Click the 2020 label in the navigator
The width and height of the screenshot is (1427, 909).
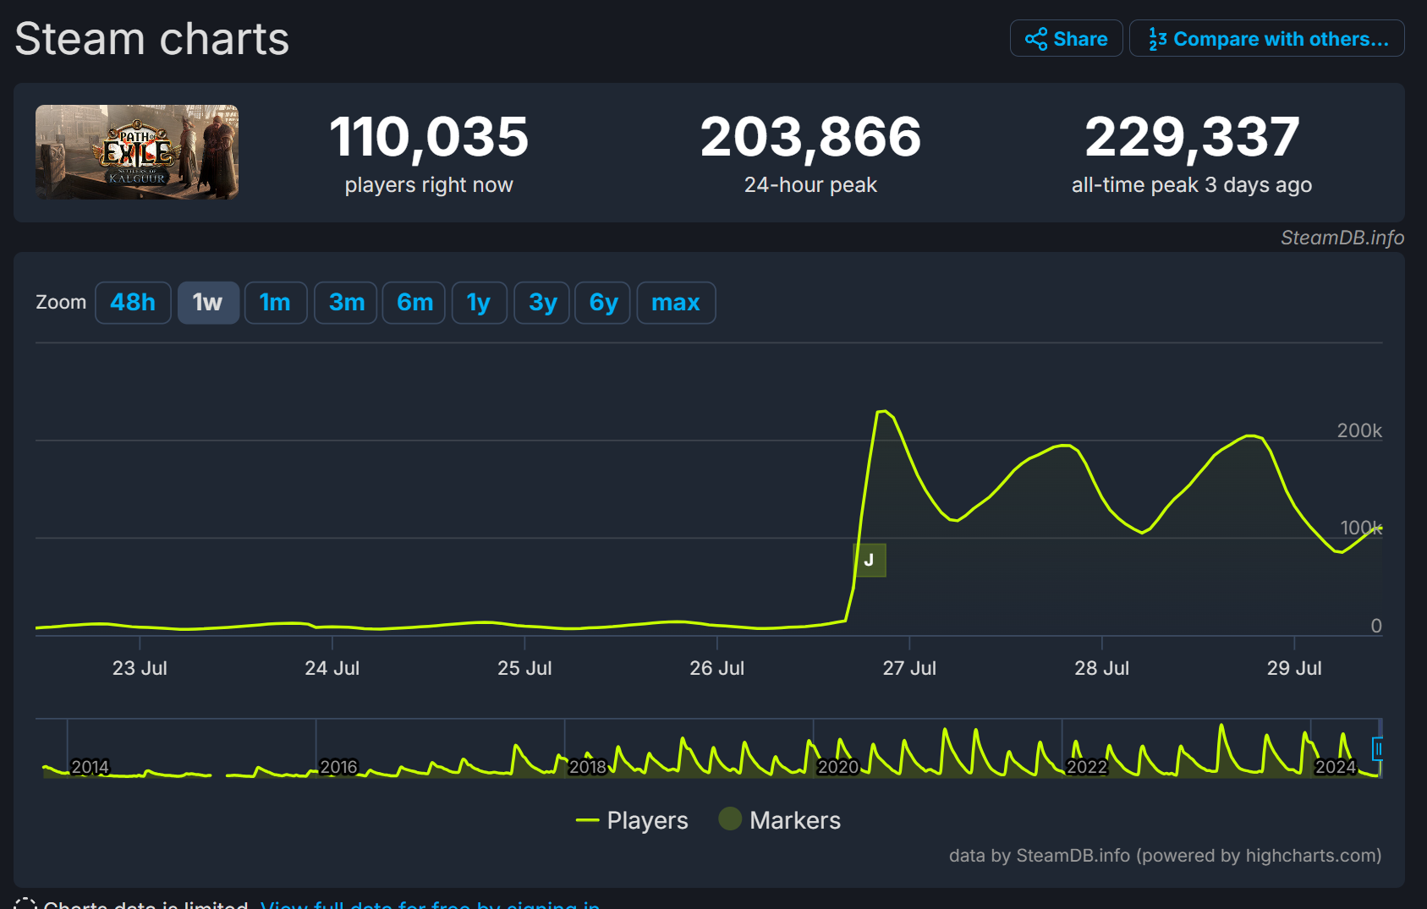838,767
